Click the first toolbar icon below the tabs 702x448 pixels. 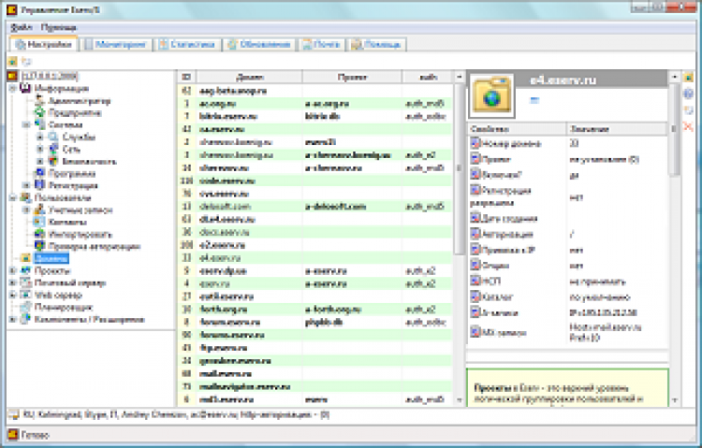click(x=12, y=62)
